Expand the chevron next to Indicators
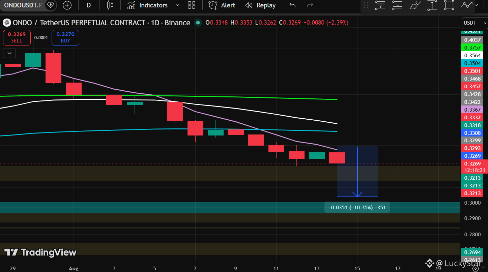The image size is (488, 272). 178,5
